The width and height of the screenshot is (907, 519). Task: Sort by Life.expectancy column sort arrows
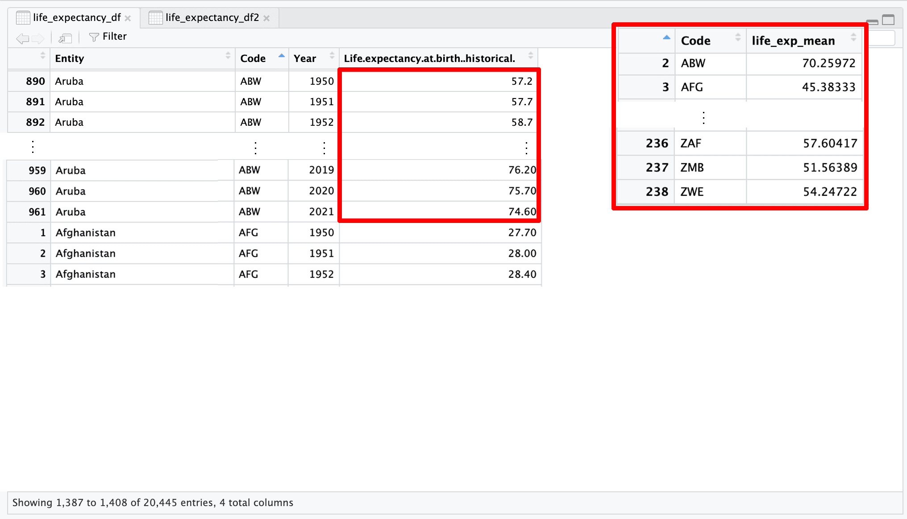tap(530, 56)
